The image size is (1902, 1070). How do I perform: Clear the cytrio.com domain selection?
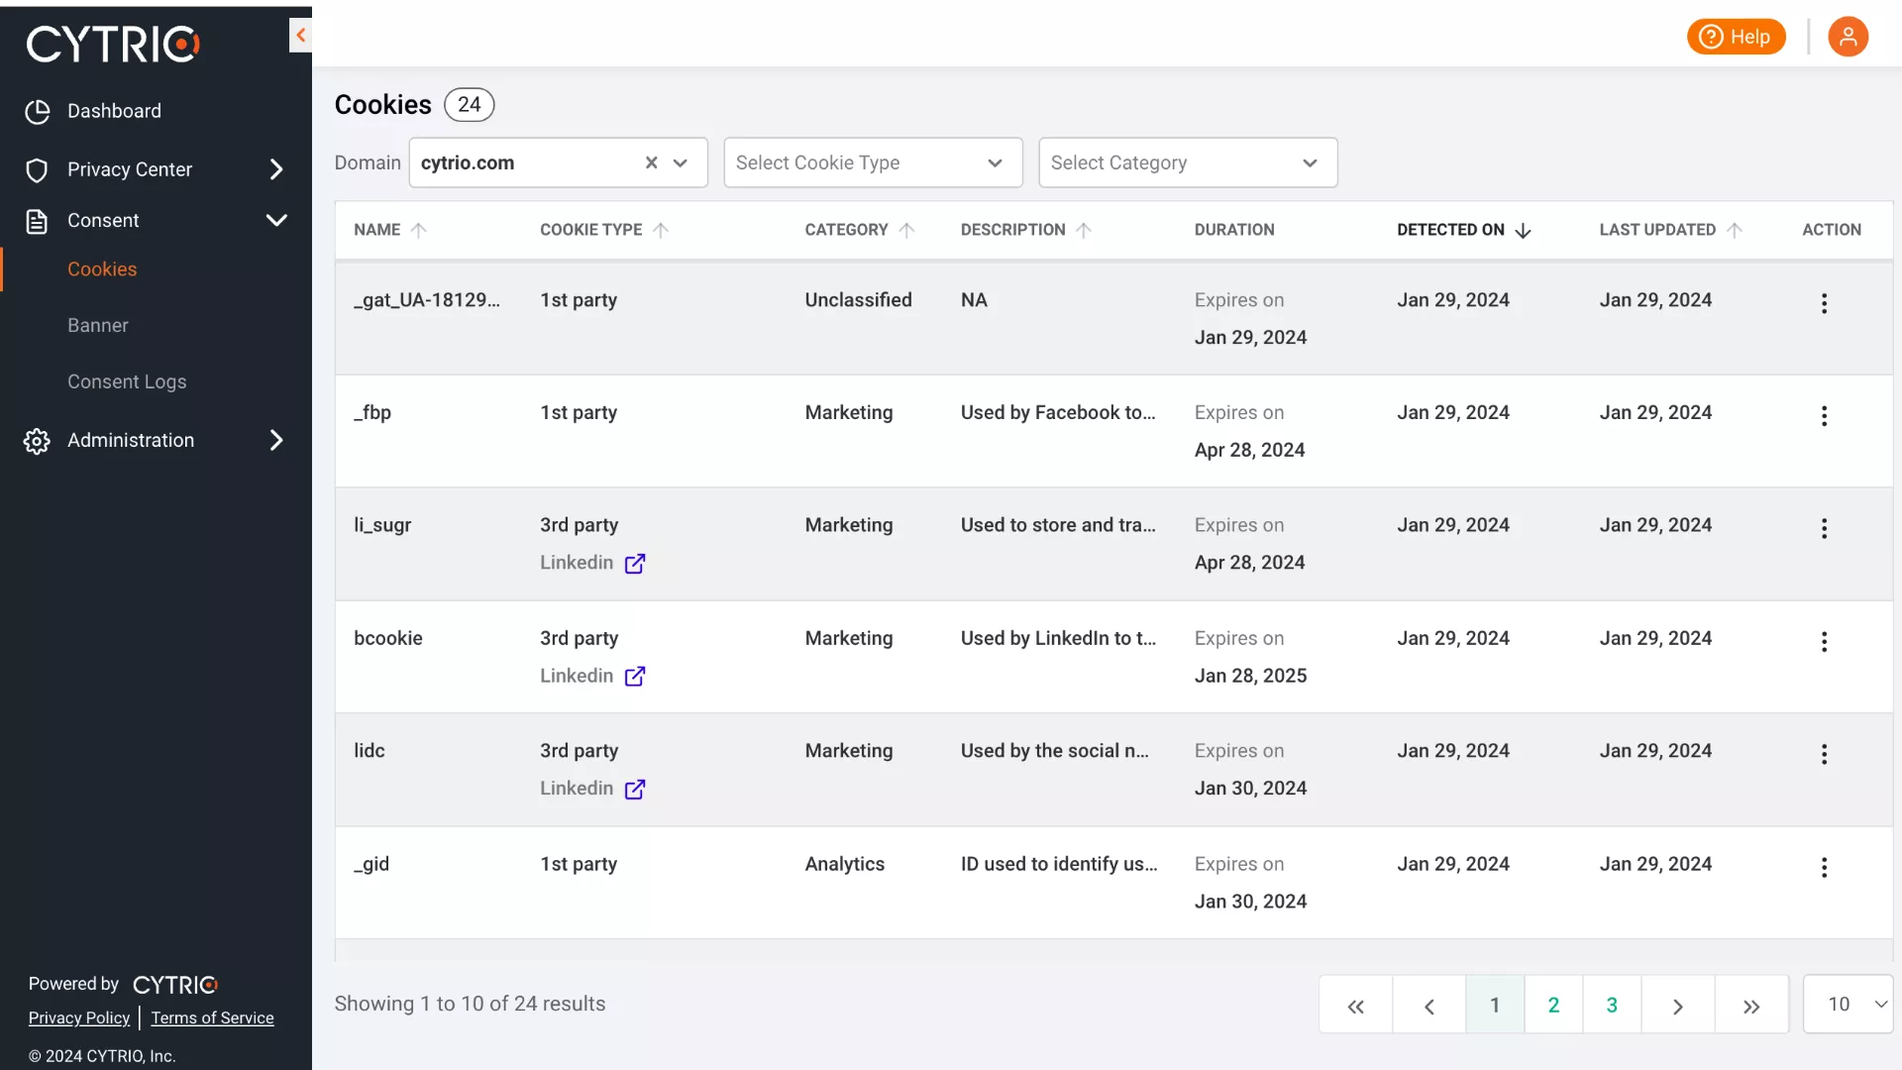coord(651,162)
